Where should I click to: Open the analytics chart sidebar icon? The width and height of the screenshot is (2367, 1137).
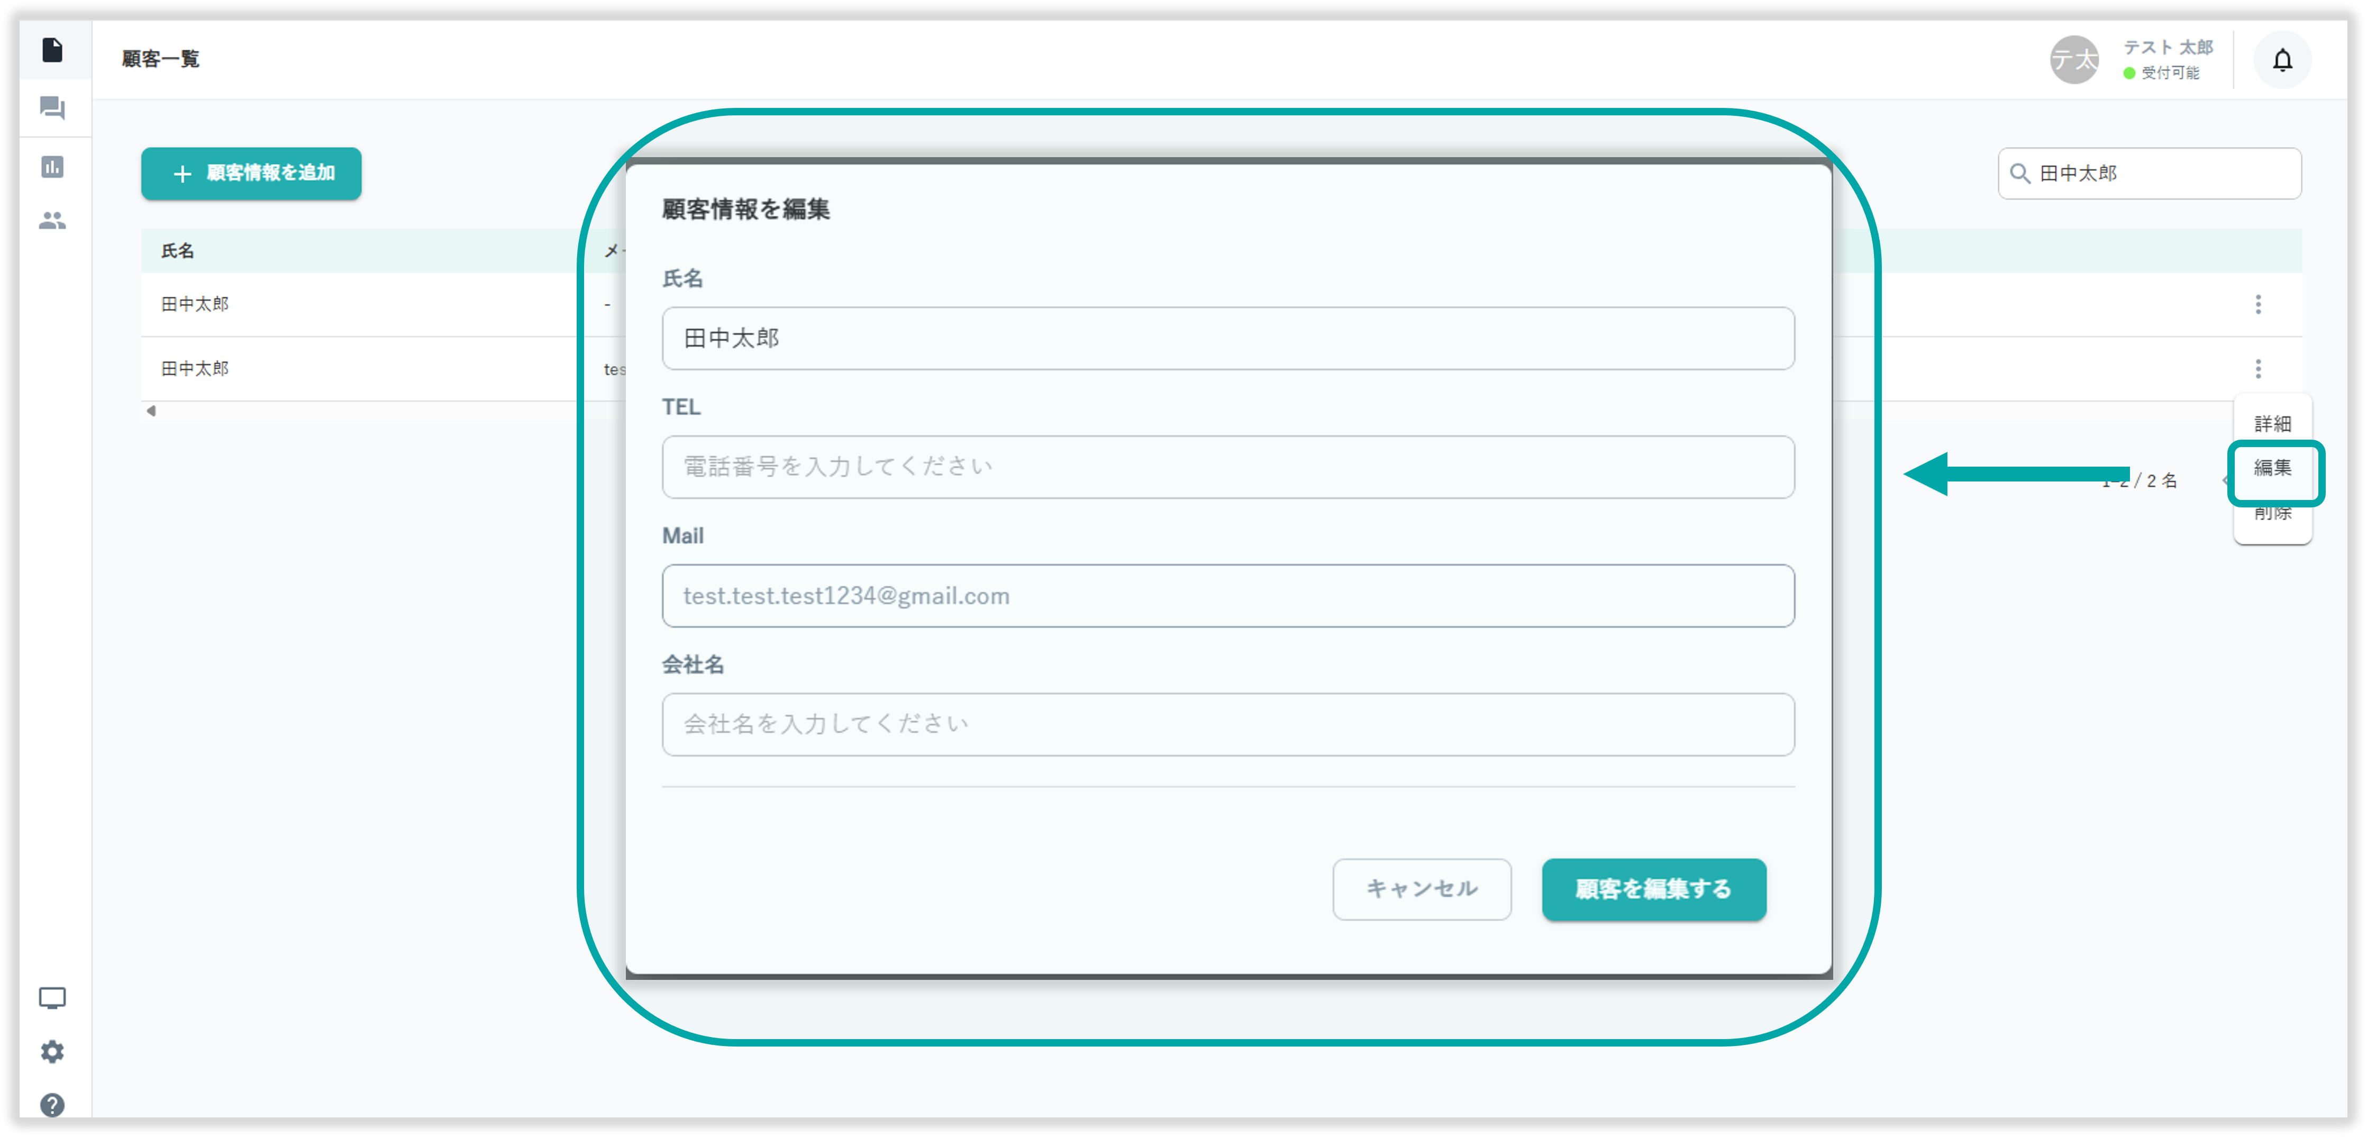pyautogui.click(x=52, y=166)
